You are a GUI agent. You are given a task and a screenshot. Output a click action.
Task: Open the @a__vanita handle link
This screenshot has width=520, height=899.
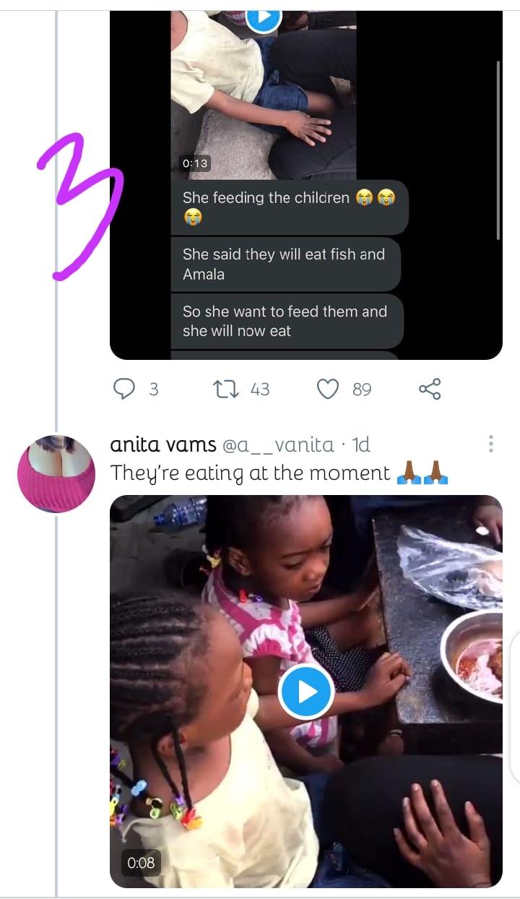click(278, 444)
